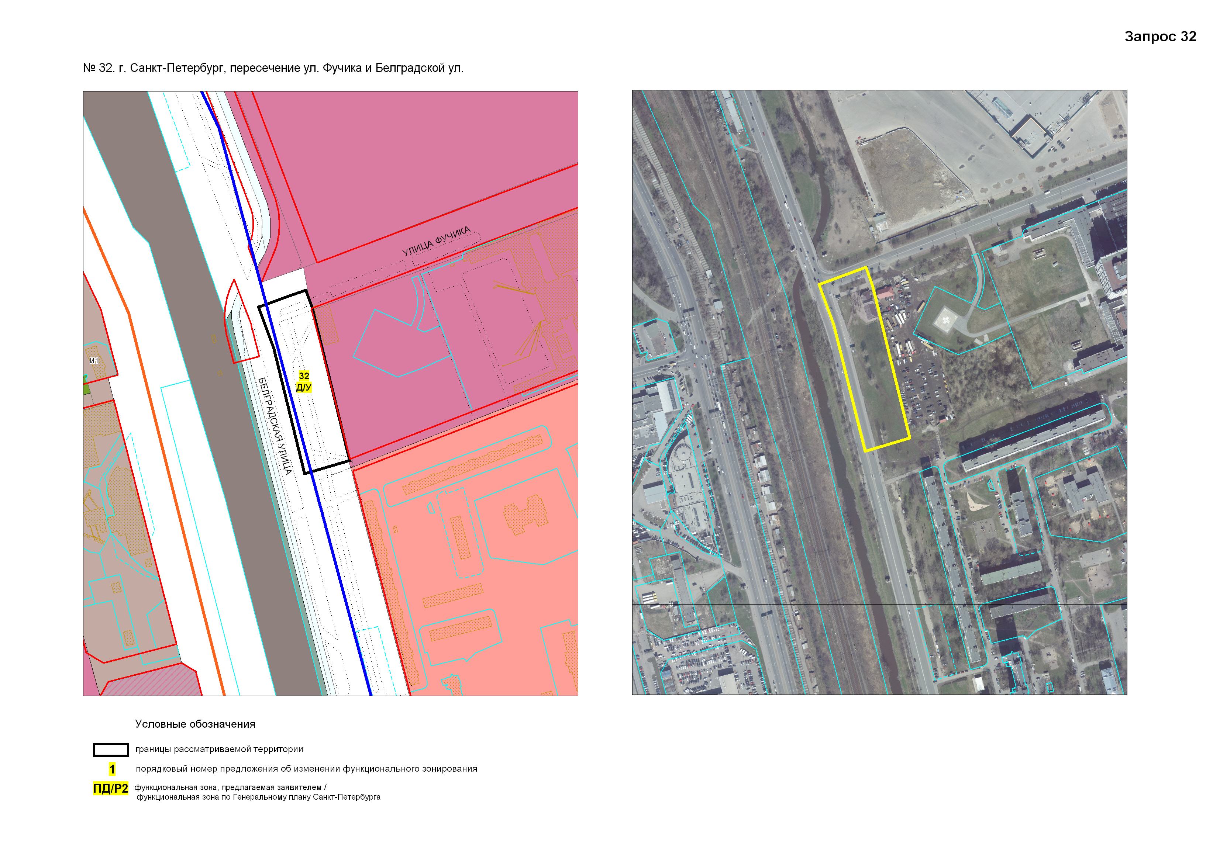Click 'функциональная зона по Генеральному плану' legend line

tap(258, 797)
